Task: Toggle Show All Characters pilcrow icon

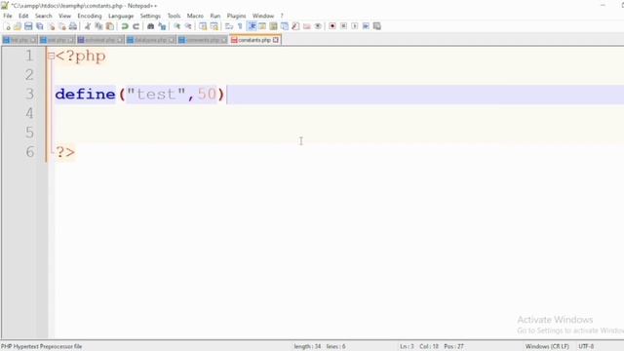Action: [x=240, y=26]
